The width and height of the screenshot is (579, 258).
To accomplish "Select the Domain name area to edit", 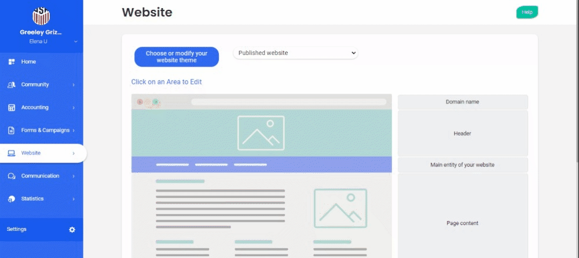I will tap(462, 102).
